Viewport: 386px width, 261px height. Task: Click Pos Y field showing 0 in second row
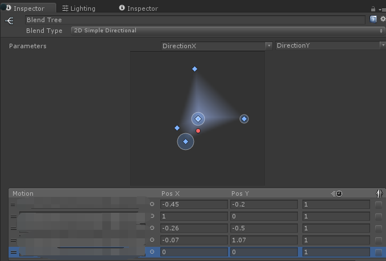[x=264, y=216]
